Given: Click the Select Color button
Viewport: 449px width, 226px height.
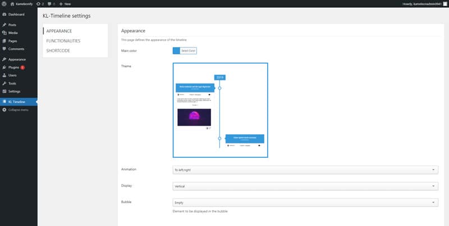Looking at the screenshot, I should pos(188,50).
